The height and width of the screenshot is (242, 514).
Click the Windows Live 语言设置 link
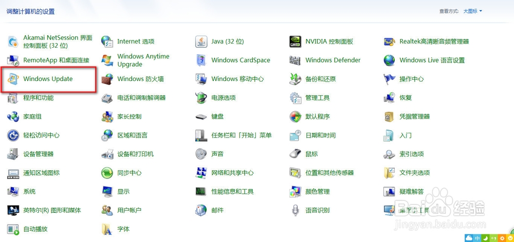(x=432, y=60)
